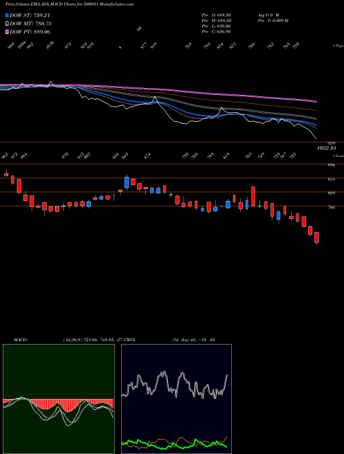Select the 'DOW MT: 780.75' legend text
344x454 pixels.
point(30,23)
